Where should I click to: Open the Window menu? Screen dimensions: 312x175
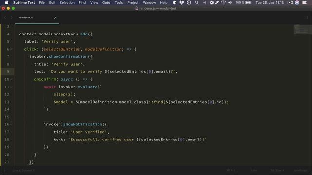(x=149, y=3)
